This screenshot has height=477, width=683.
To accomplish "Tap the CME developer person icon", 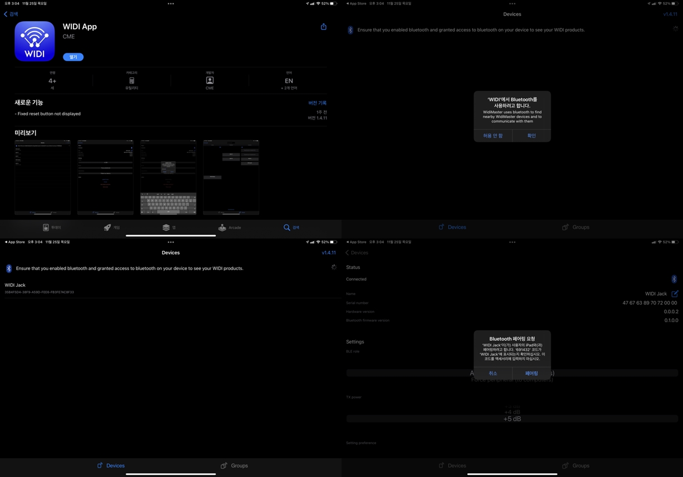I will tap(210, 81).
